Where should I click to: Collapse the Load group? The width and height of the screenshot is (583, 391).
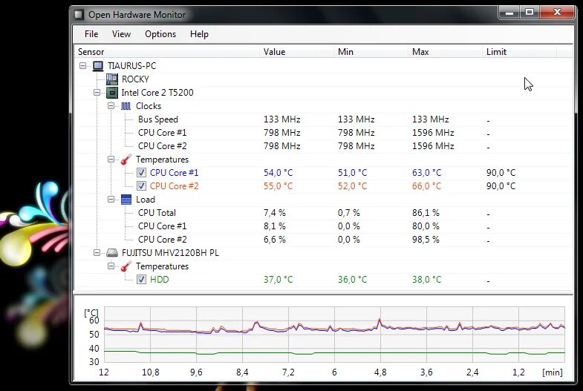point(111,200)
